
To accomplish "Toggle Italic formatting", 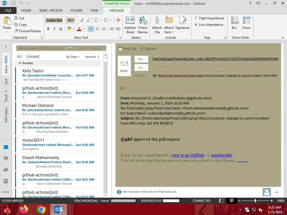I will click(x=54, y=29).
